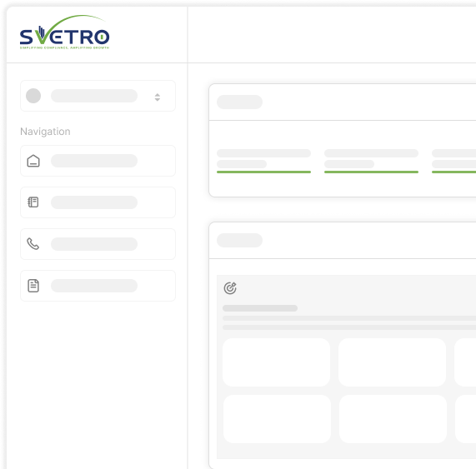Click the title placeholder of top card

(x=239, y=102)
